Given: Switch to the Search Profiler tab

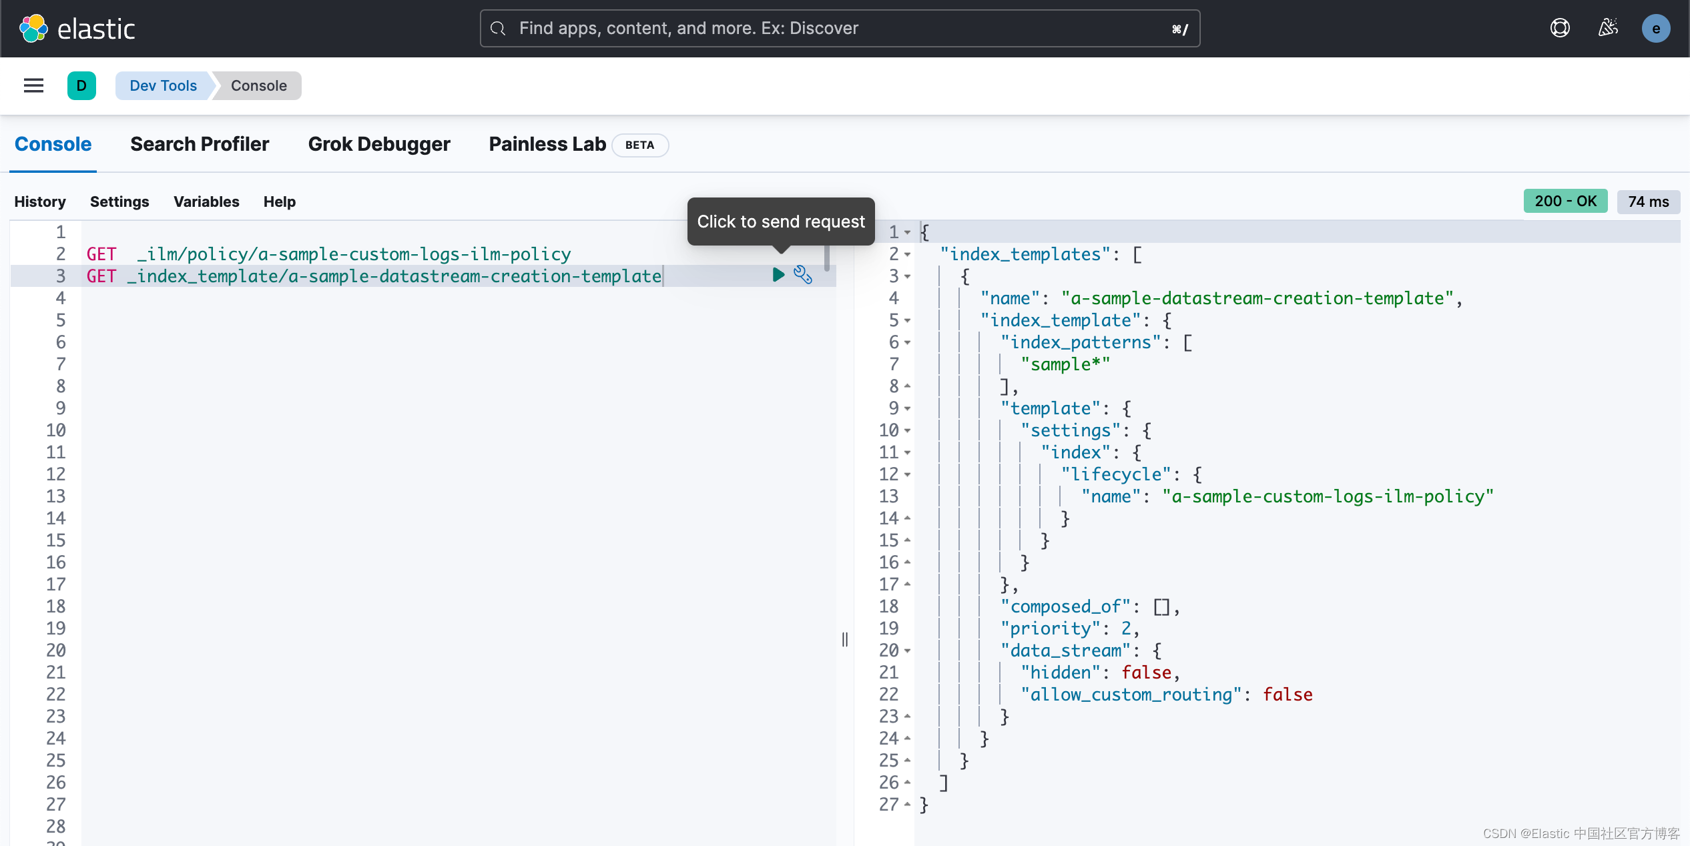Looking at the screenshot, I should (200, 144).
